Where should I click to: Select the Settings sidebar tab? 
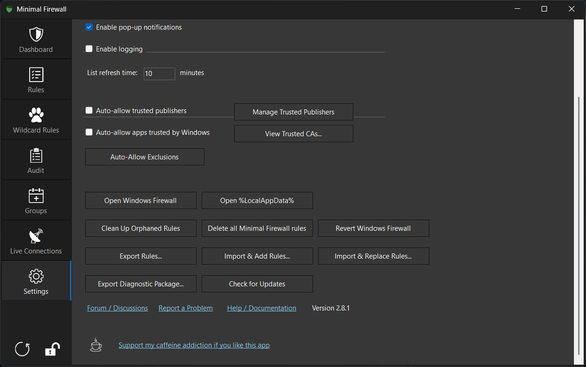36,281
